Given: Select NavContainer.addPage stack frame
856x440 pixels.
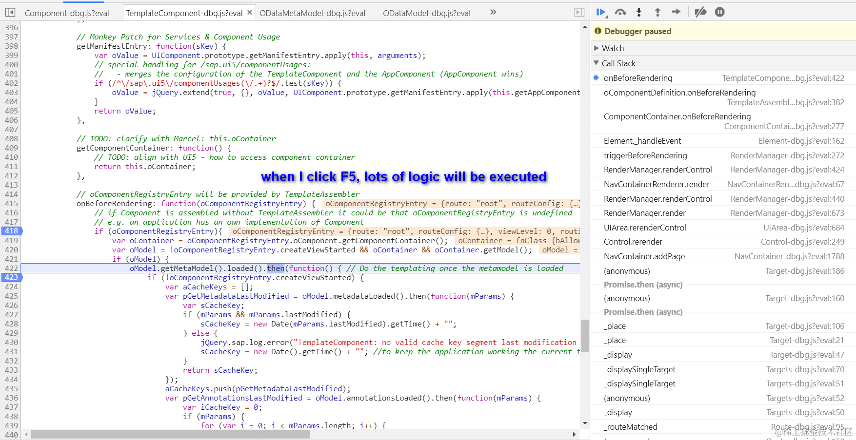Looking at the screenshot, I should [x=723, y=256].
